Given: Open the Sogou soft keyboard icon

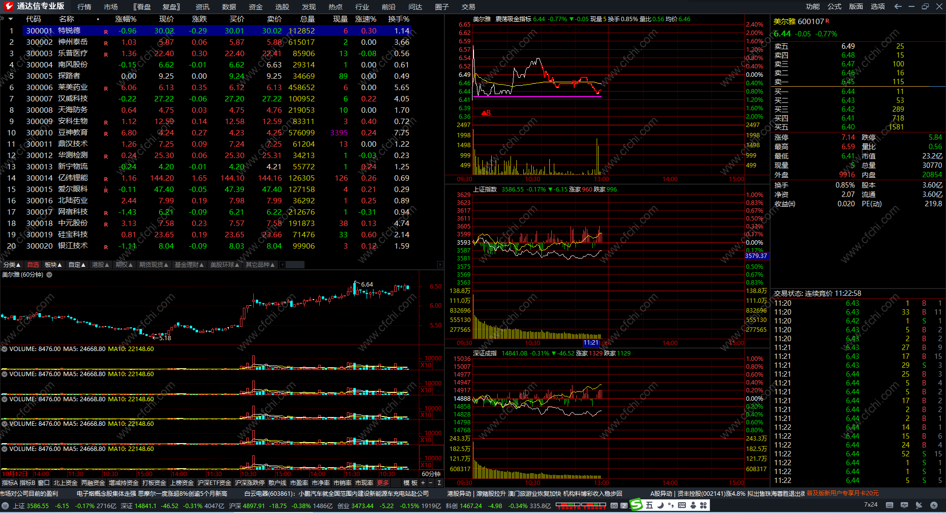Looking at the screenshot, I should (x=682, y=505).
